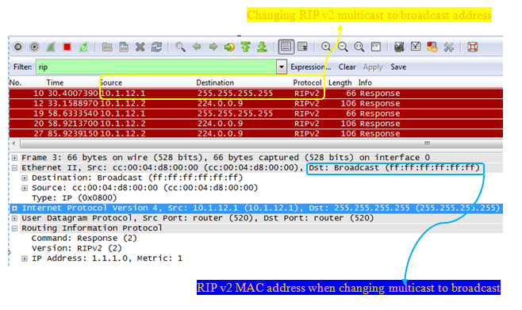The height and width of the screenshot is (310, 522).
Task: Edit display filters from toolbar
Action: pyautogui.click(x=416, y=47)
